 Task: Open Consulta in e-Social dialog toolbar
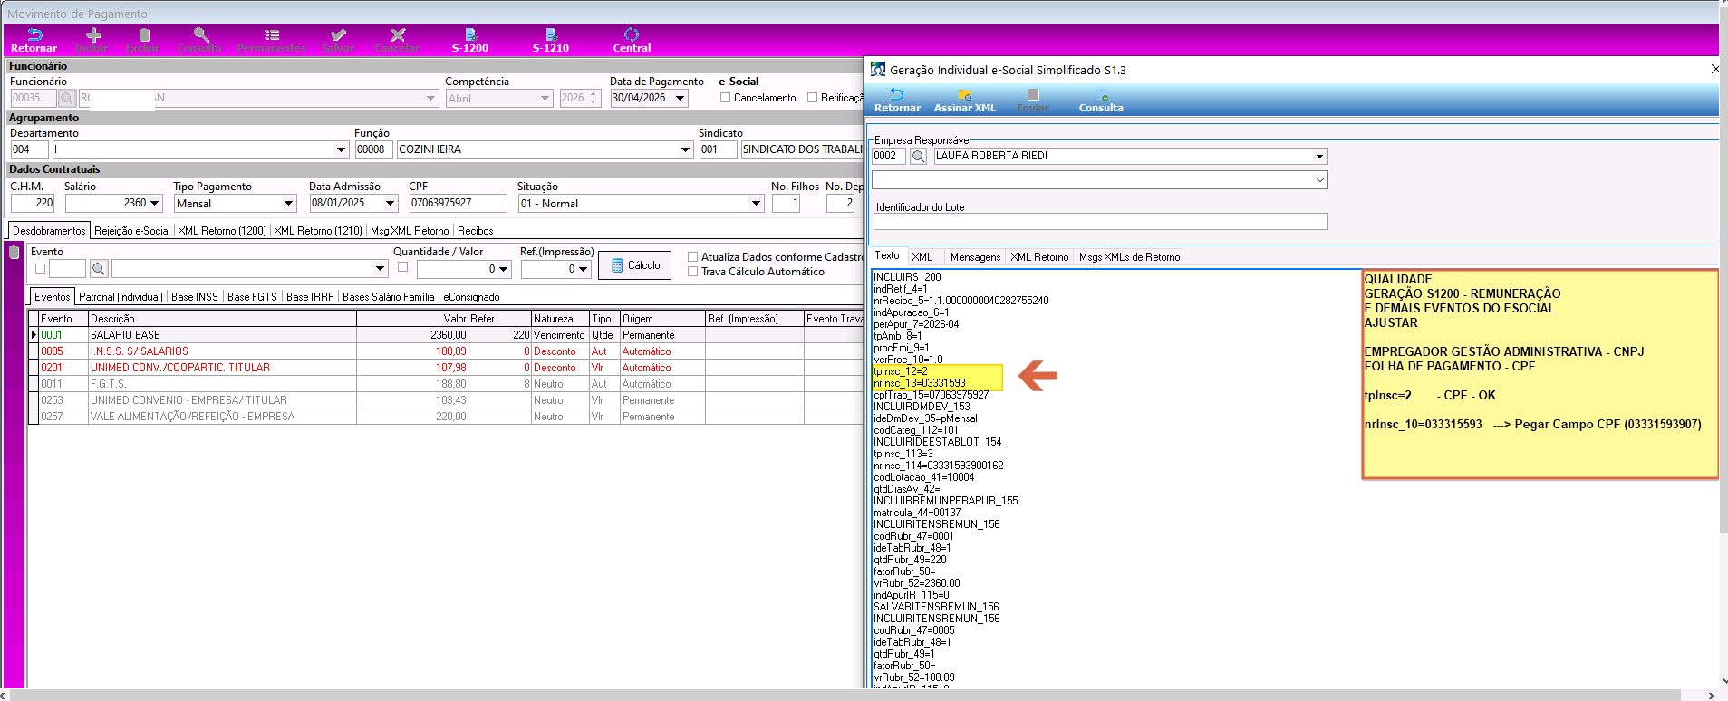[1101, 100]
